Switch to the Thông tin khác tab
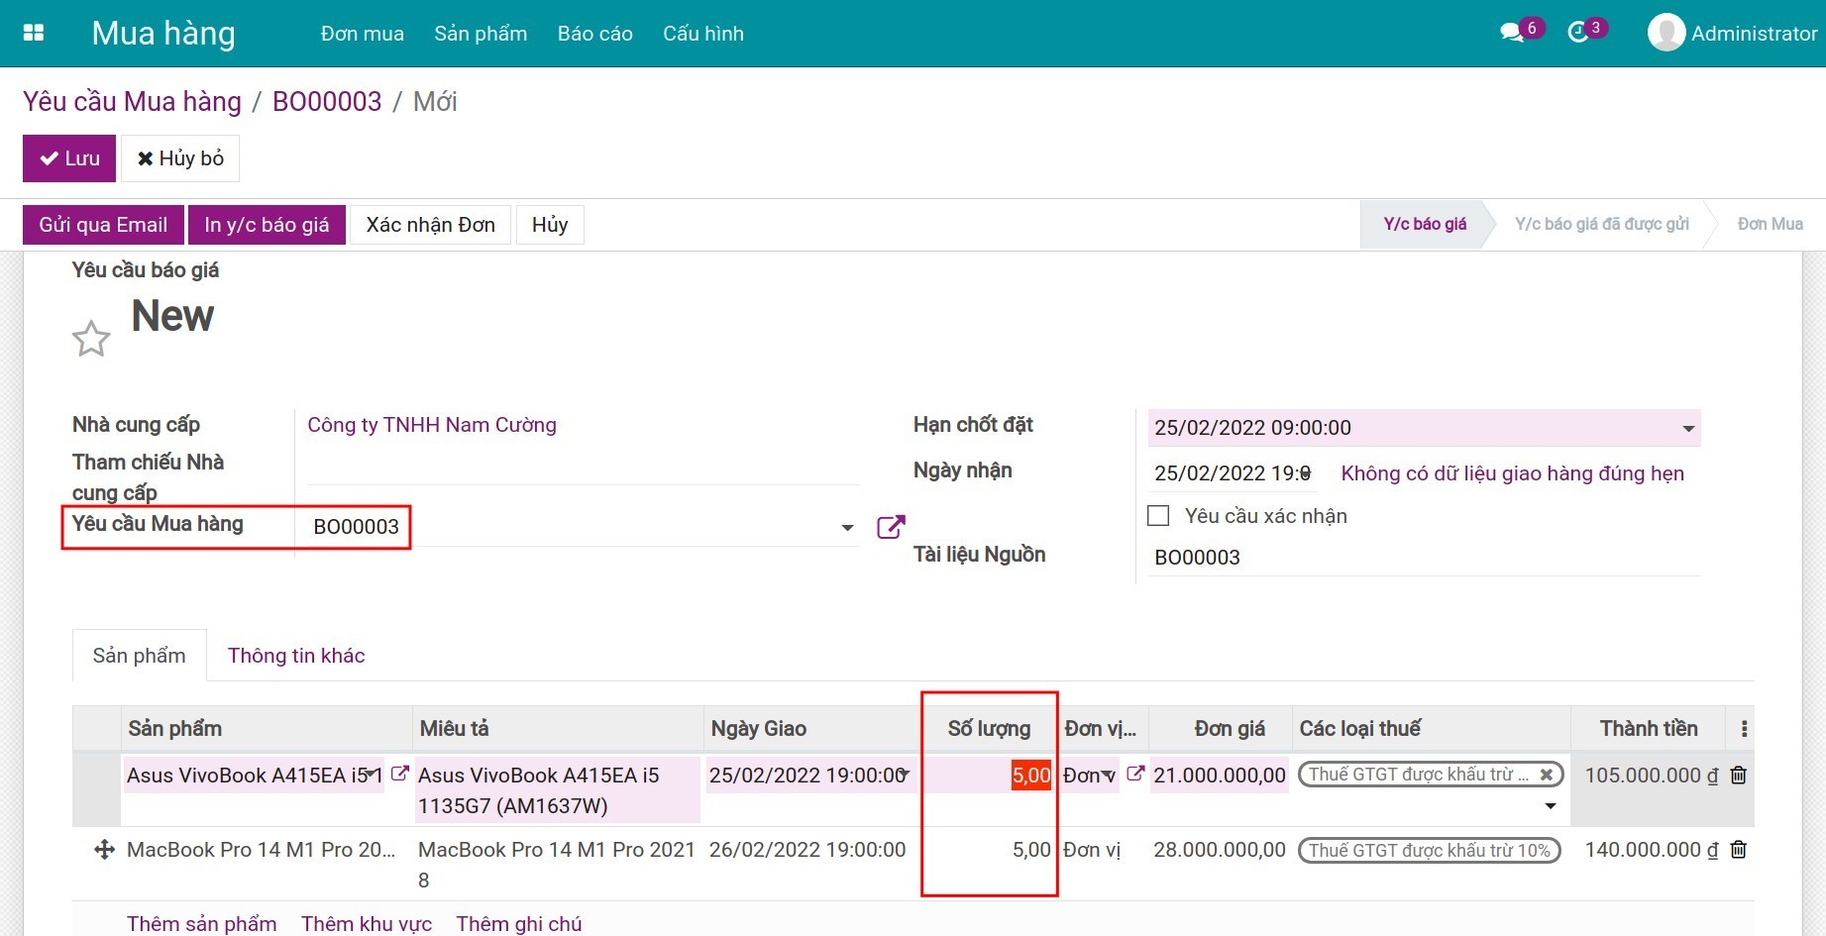Image resolution: width=1826 pixels, height=936 pixels. point(296,656)
